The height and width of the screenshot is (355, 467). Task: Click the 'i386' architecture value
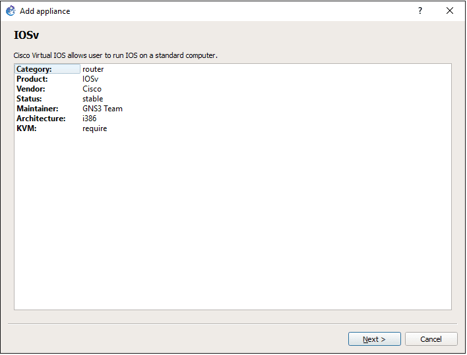click(89, 119)
